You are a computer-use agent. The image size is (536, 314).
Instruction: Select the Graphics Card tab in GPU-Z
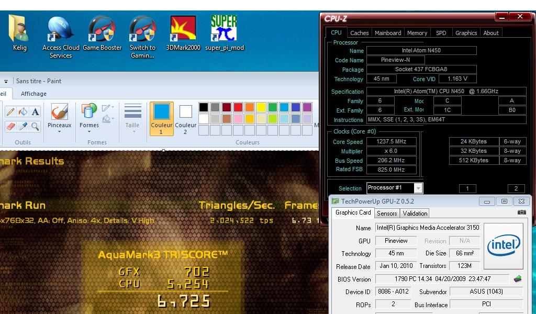point(353,212)
